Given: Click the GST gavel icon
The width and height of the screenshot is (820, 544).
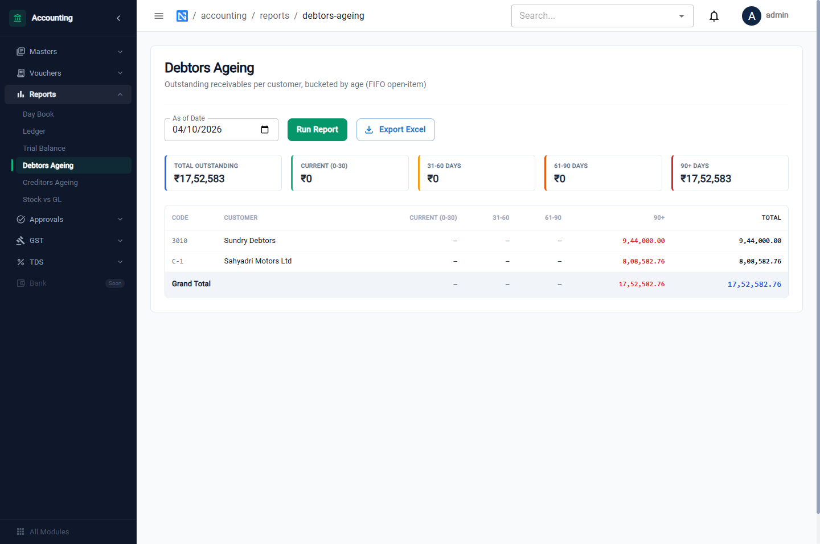Looking at the screenshot, I should 20,241.
